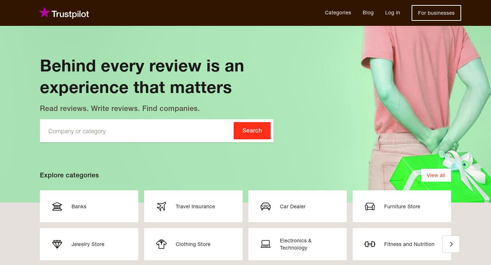The width and height of the screenshot is (491, 265).
Task: Click the Fitness and Nutrition dumbbell icon
Action: pos(370,244)
